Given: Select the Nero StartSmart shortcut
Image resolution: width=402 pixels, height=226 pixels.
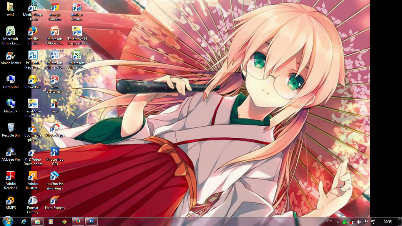Looking at the screenshot, I should (55, 84).
